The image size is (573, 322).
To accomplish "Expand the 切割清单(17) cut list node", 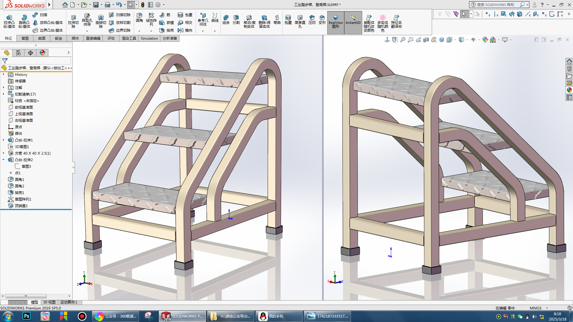I will click(x=4, y=94).
